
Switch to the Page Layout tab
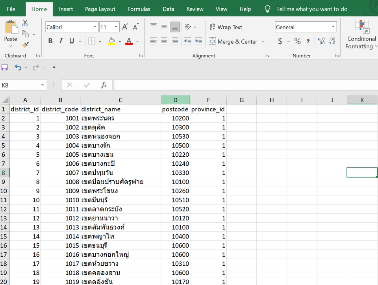100,9
